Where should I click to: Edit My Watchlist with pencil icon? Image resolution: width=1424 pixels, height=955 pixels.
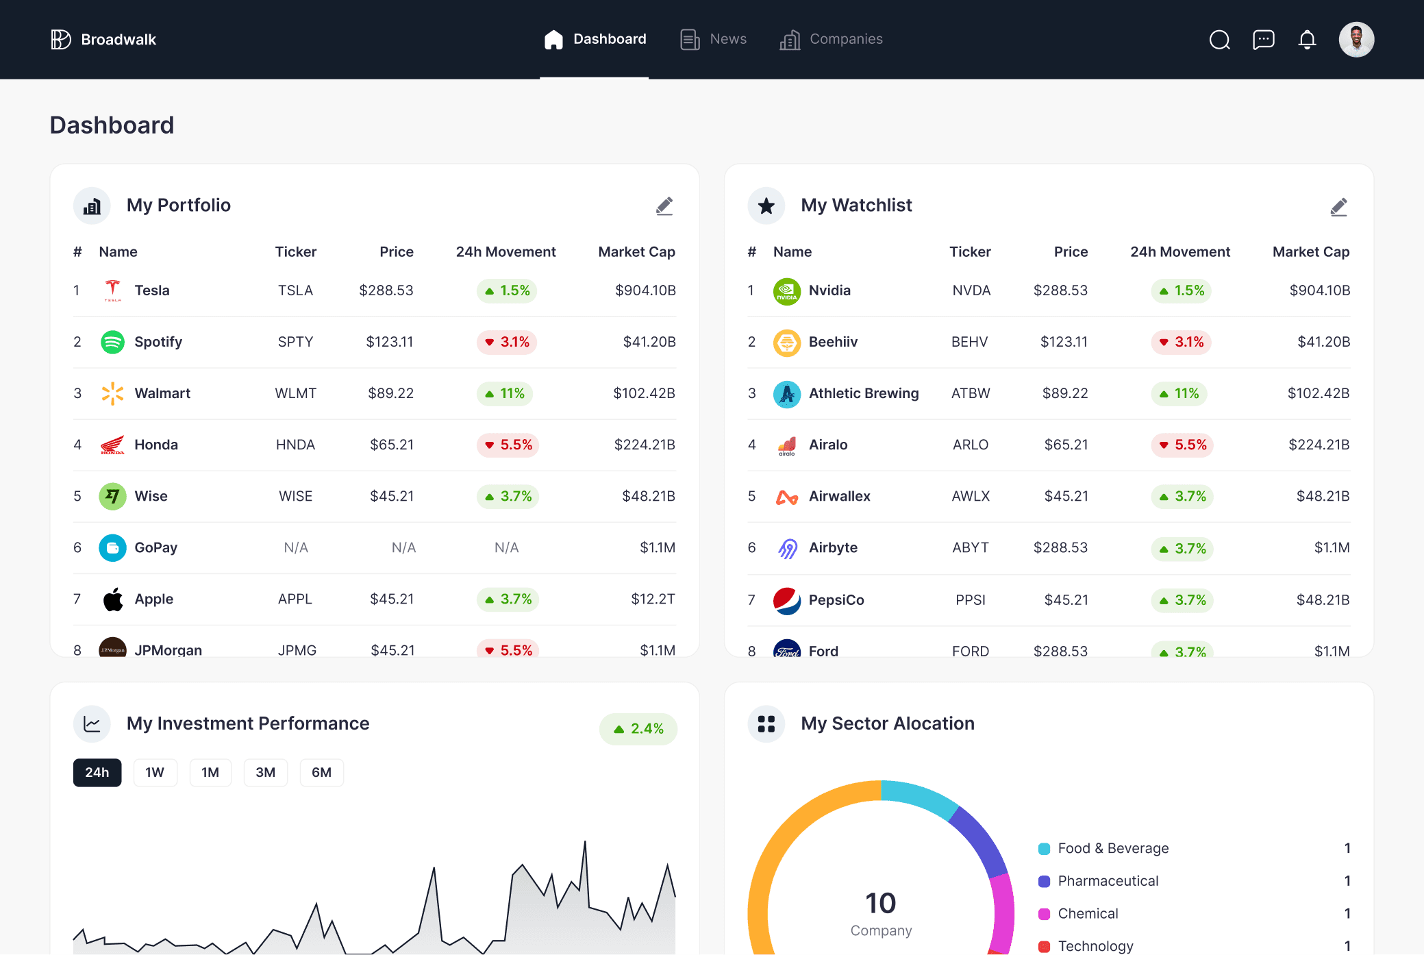tap(1339, 206)
